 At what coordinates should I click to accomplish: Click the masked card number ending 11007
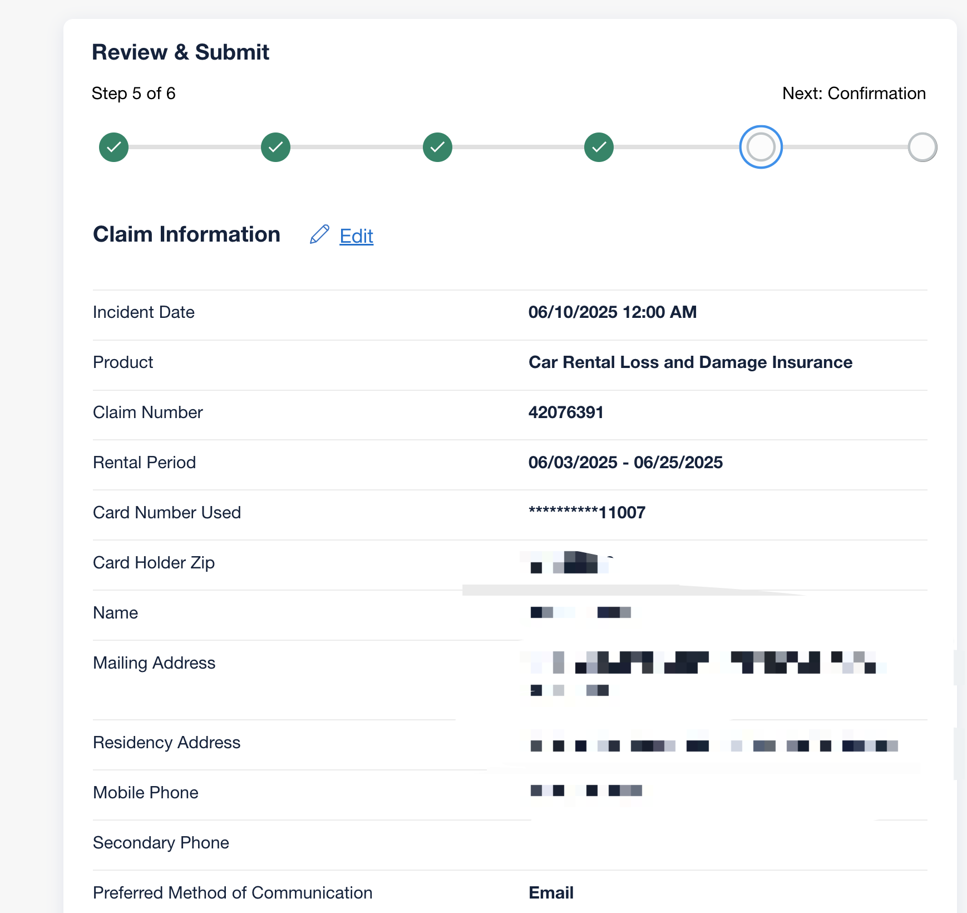(587, 512)
